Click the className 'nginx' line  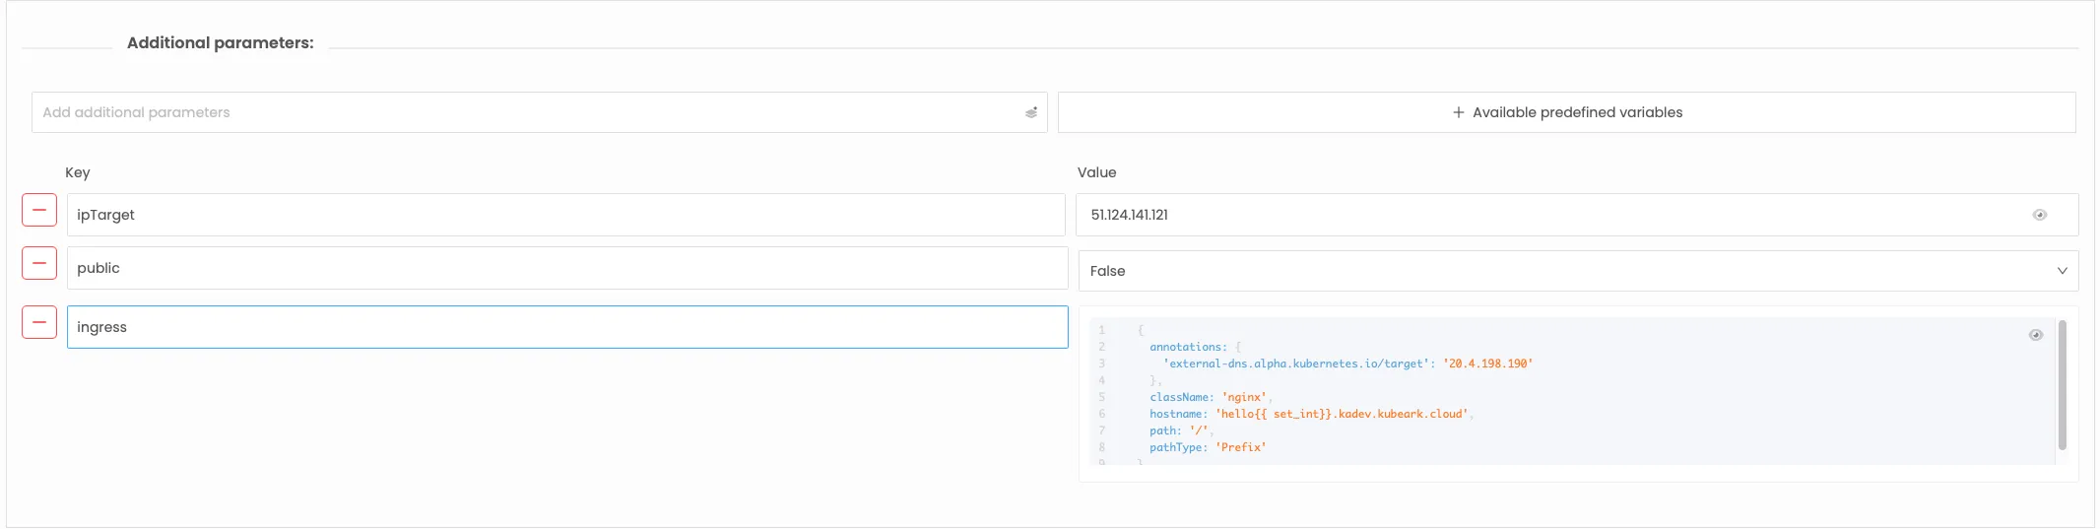[1211, 397]
